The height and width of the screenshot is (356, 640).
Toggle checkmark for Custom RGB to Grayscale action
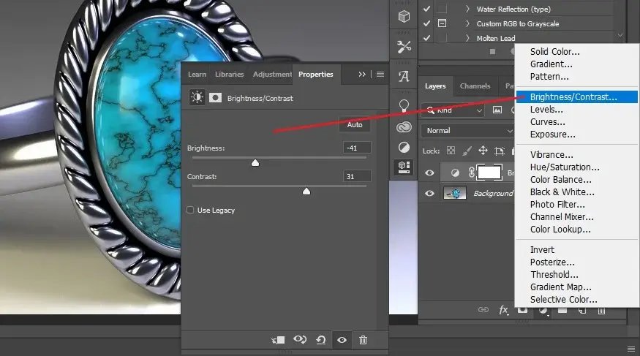point(426,23)
